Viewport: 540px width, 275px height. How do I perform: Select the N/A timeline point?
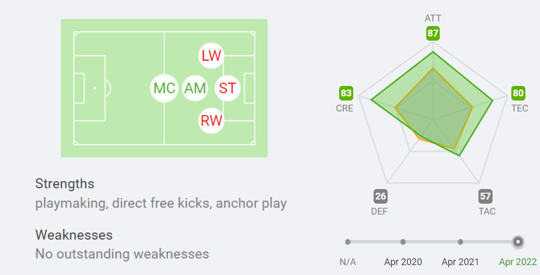point(347,242)
